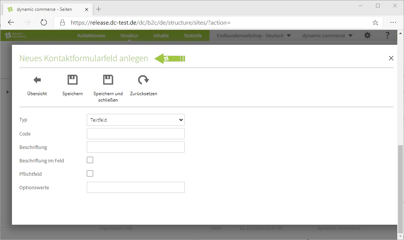Click the Speichern und schließen icon
The width and height of the screenshot is (404, 240).
(x=108, y=80)
